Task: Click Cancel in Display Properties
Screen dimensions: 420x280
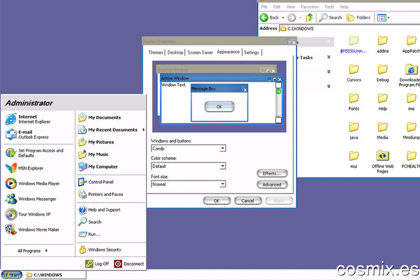Action: tap(248, 201)
